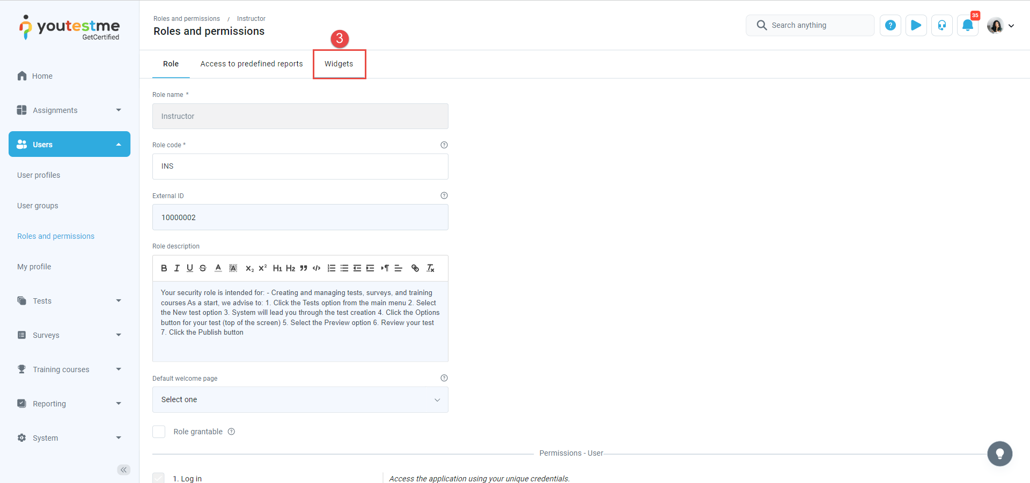Apply Heading 2 style
The height and width of the screenshot is (483, 1030).
[290, 268]
